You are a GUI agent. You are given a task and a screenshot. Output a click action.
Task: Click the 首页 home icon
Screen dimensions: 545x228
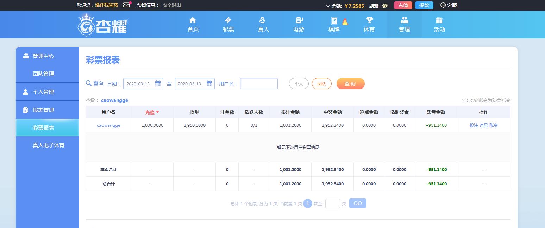pos(193,20)
